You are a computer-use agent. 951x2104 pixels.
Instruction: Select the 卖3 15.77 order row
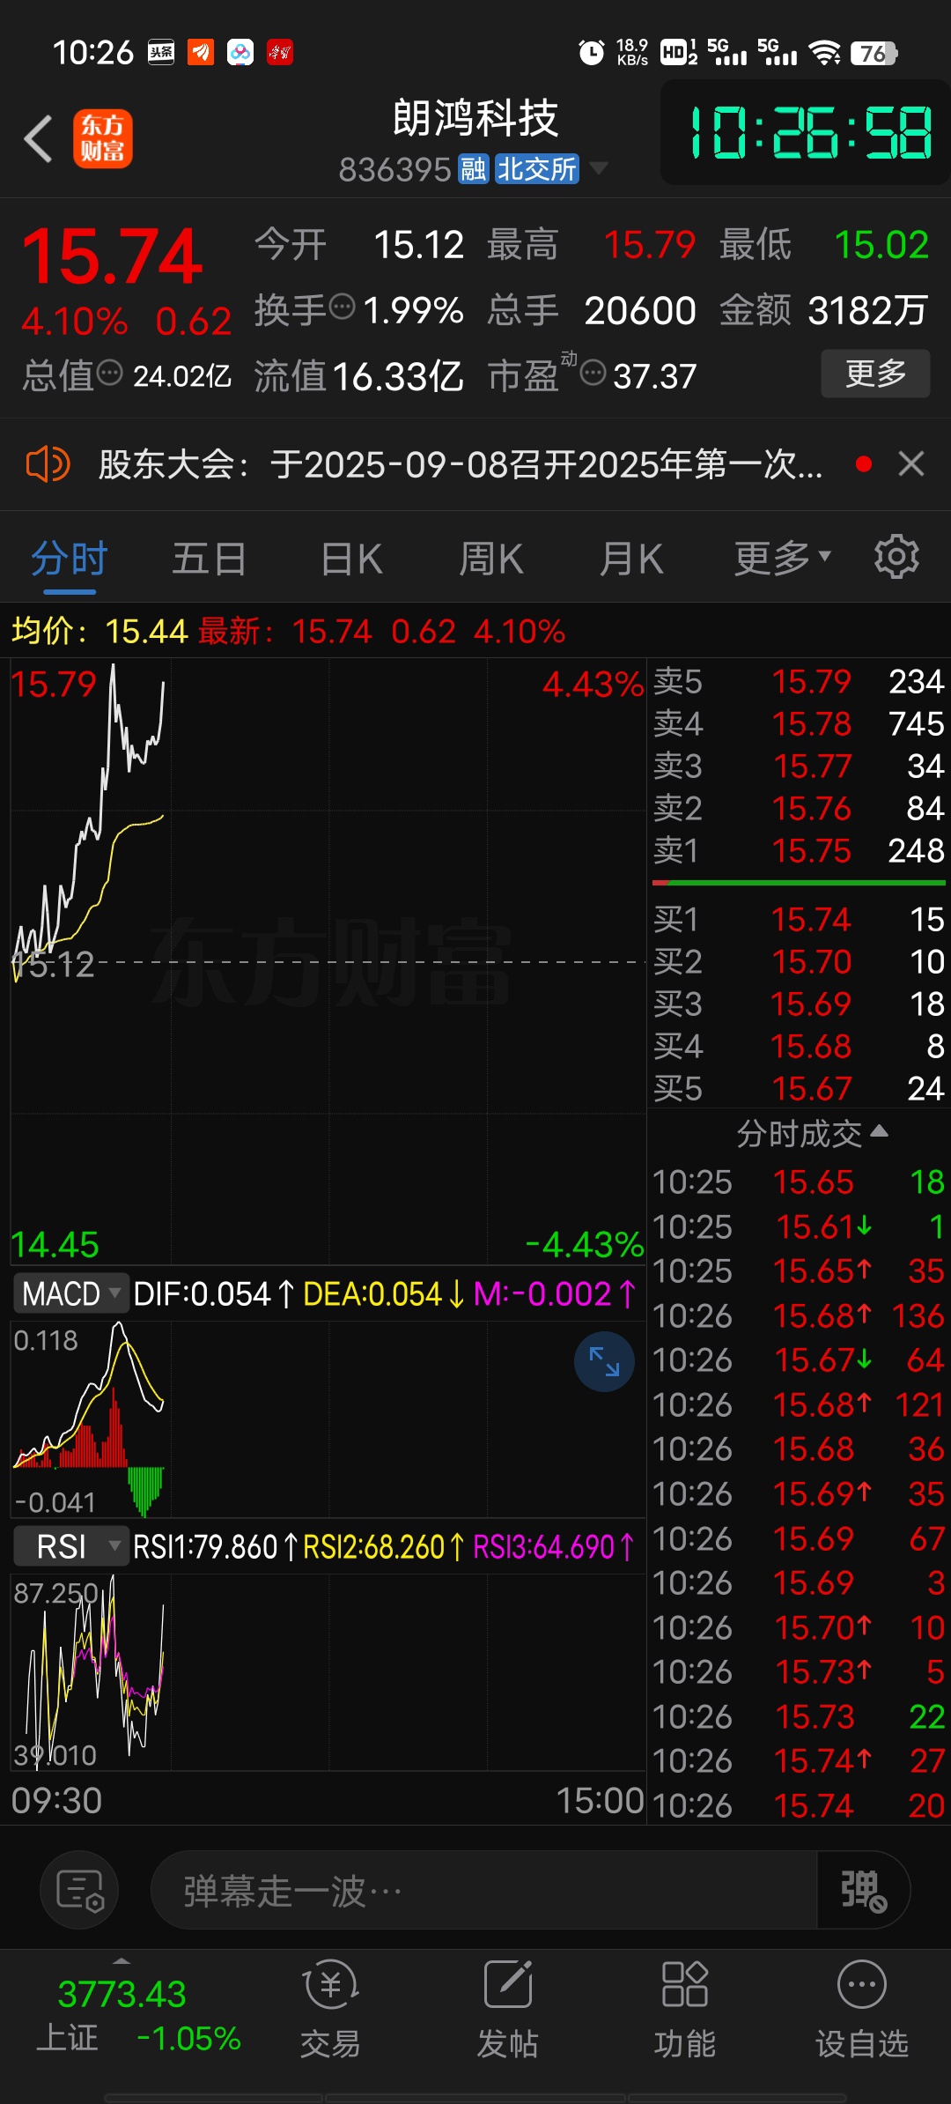tap(799, 767)
